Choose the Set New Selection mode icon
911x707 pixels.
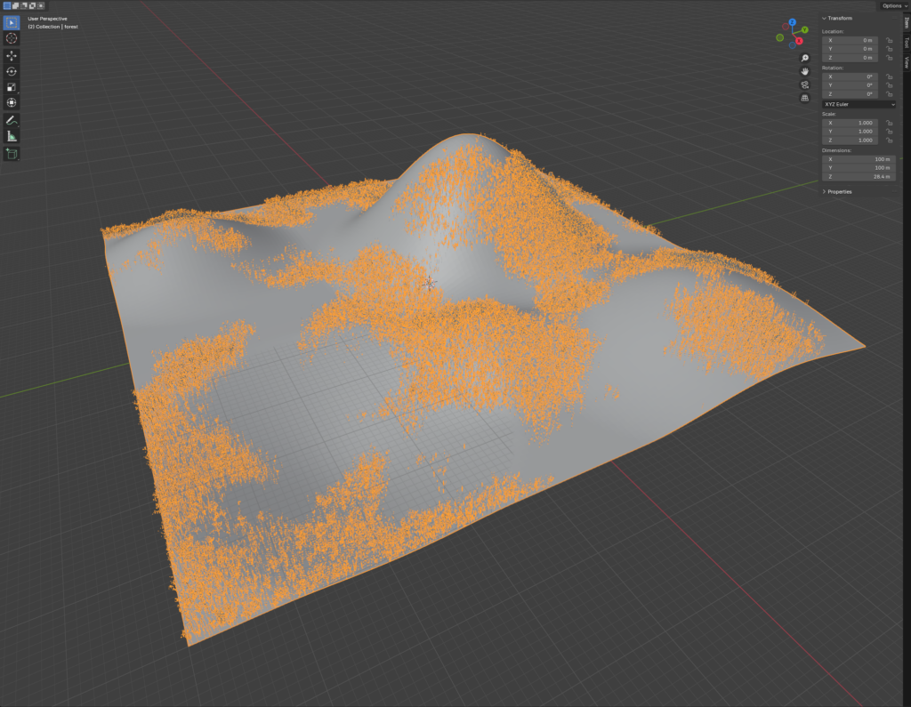click(x=7, y=6)
